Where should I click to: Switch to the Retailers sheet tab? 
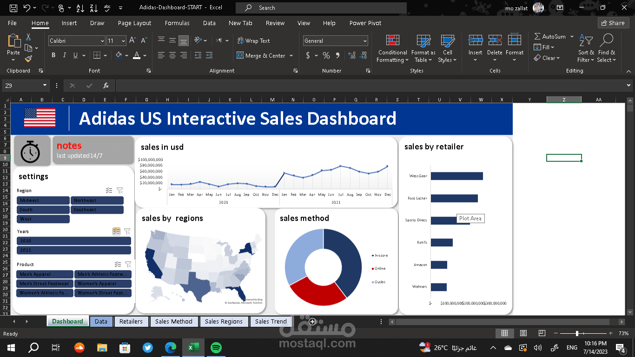(131, 321)
